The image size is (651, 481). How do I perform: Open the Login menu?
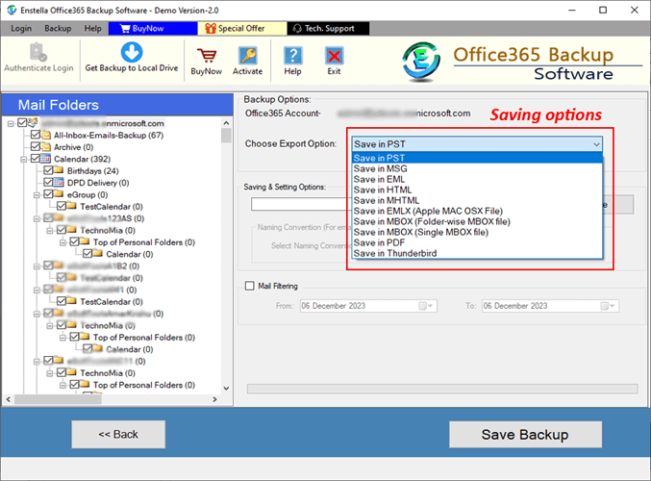click(21, 28)
